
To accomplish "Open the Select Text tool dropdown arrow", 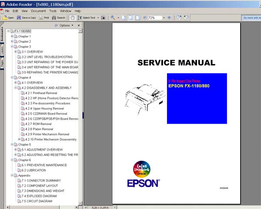I will click(x=98, y=18).
